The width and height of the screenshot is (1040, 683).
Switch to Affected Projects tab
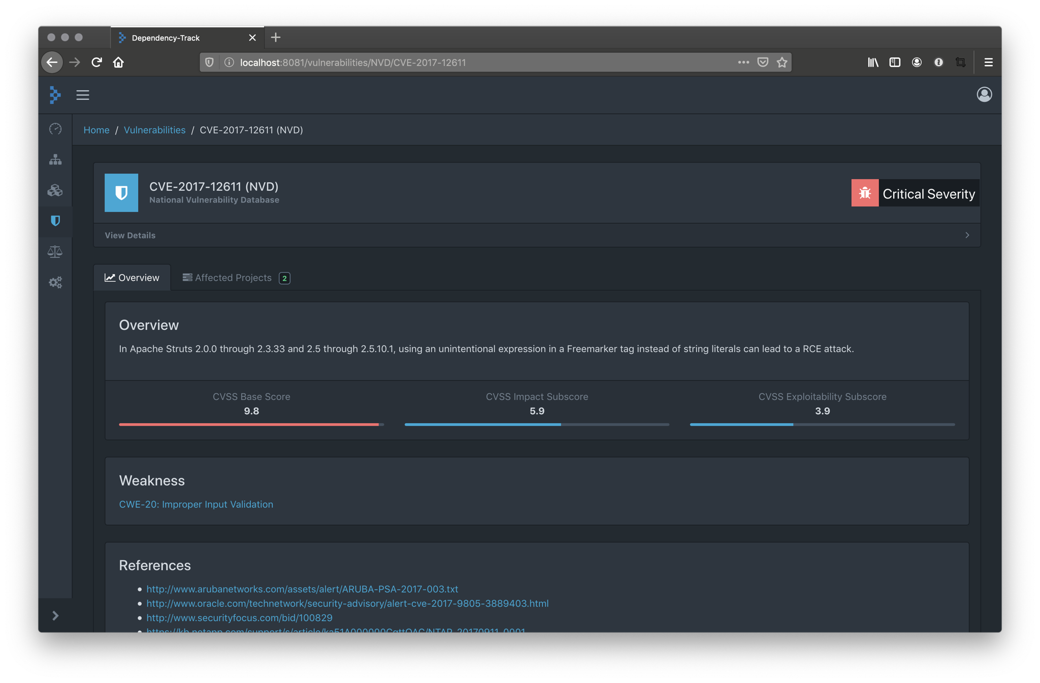[x=236, y=278]
